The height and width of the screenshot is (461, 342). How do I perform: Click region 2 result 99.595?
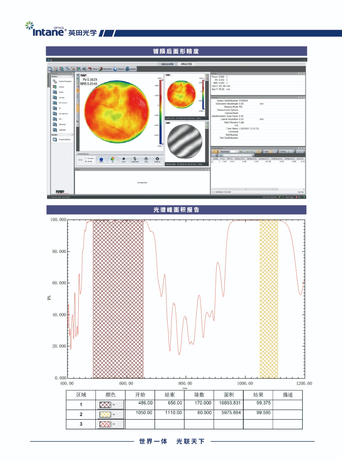click(x=263, y=413)
